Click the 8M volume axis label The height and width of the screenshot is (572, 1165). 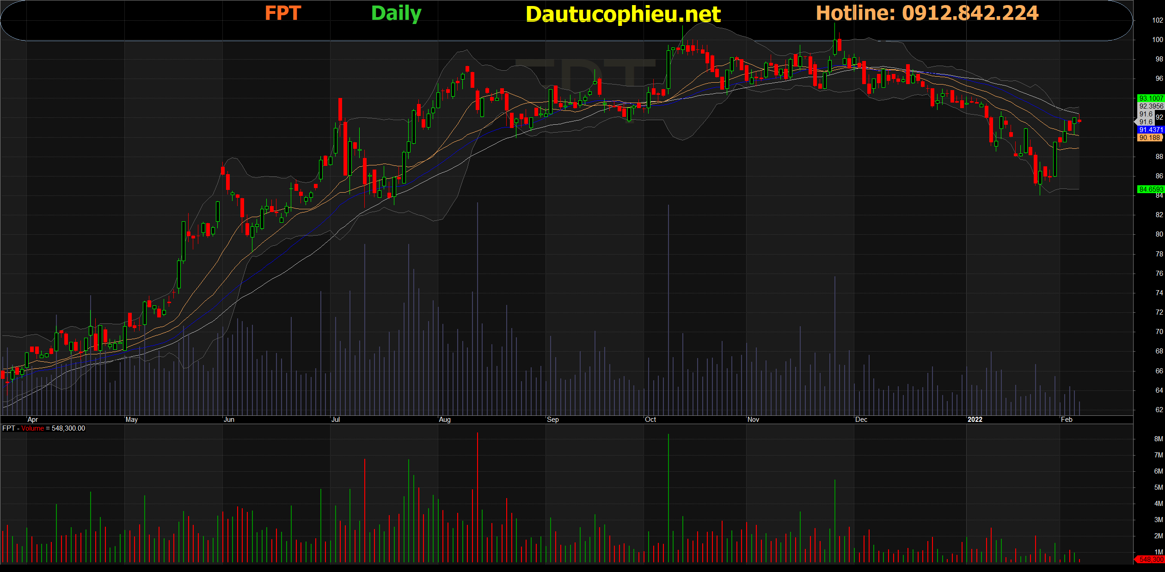1159,439
